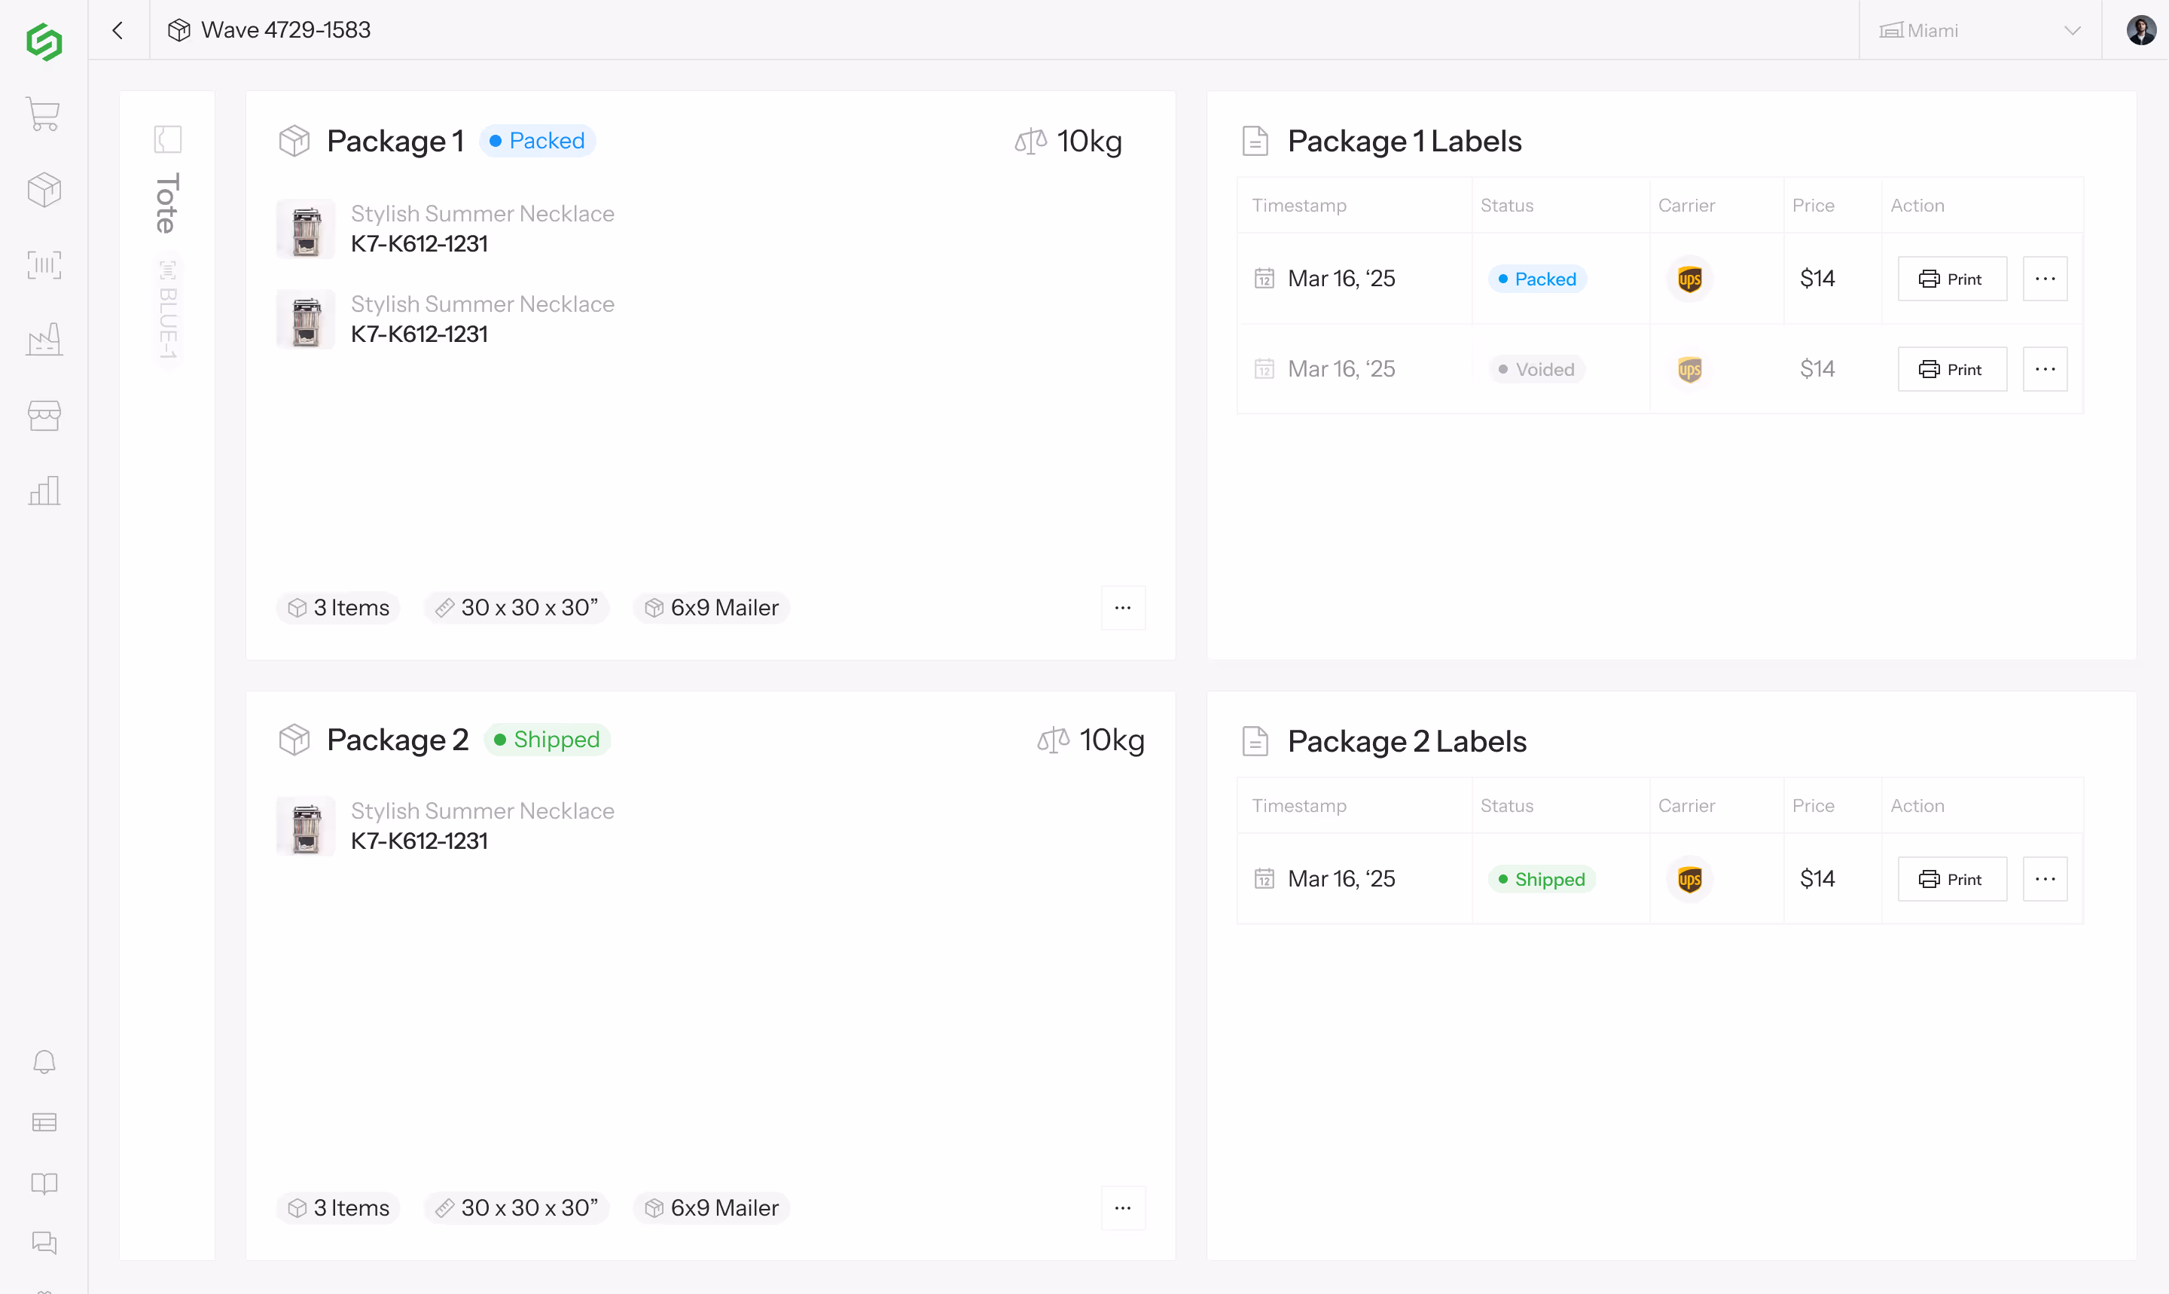Click the Price column header in Package 2 Labels
This screenshot has height=1294, width=2169.
pyautogui.click(x=1813, y=806)
